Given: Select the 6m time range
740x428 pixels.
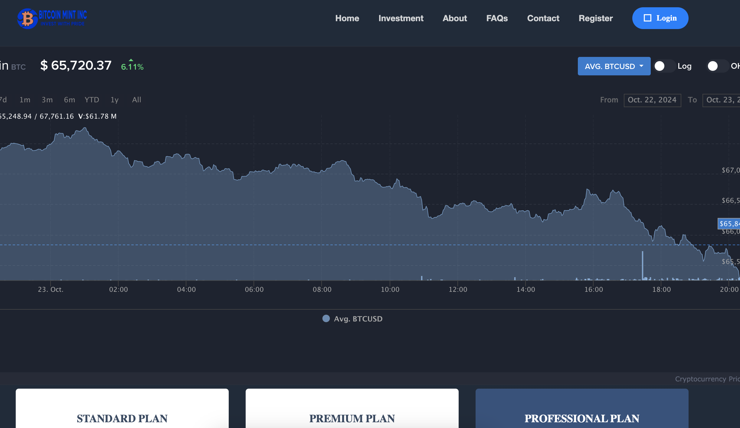Looking at the screenshot, I should coord(69,100).
